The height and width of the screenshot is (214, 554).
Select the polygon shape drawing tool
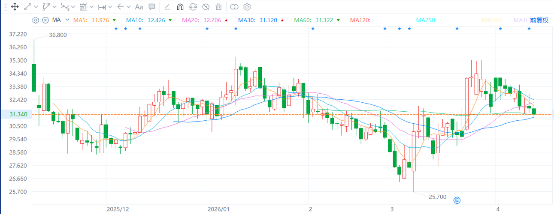coord(46,7)
